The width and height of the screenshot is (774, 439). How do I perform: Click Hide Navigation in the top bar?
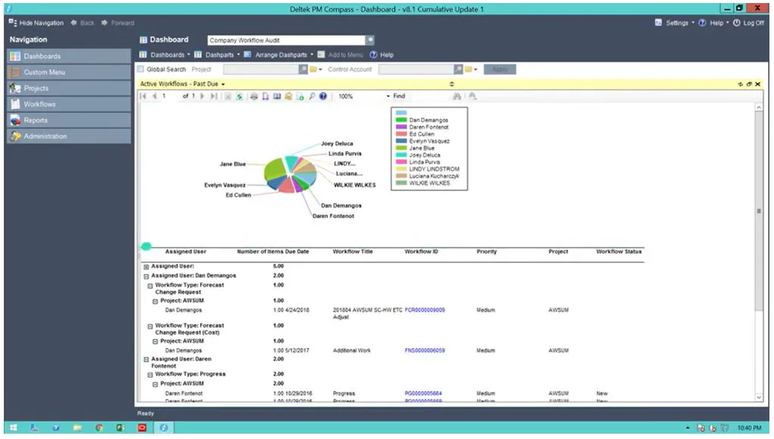coord(36,23)
